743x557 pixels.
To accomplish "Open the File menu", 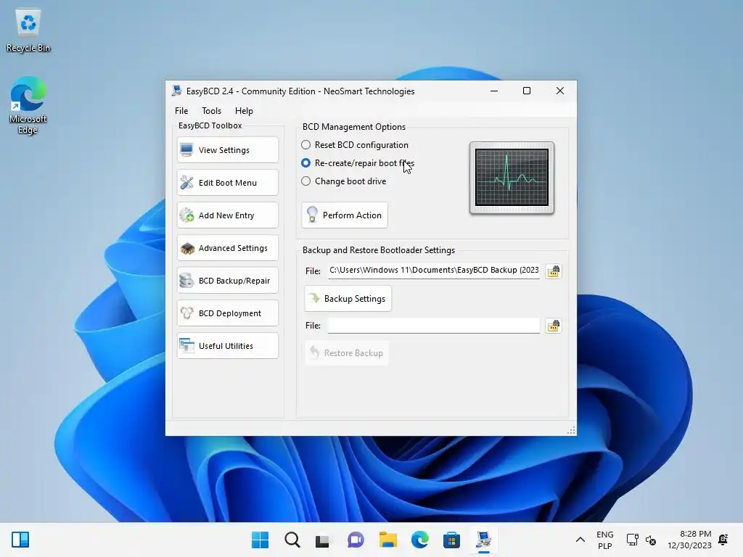I will 181,111.
